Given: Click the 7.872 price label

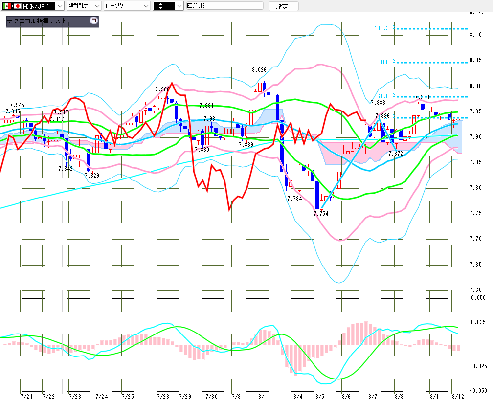Looking at the screenshot, I should 396,154.
